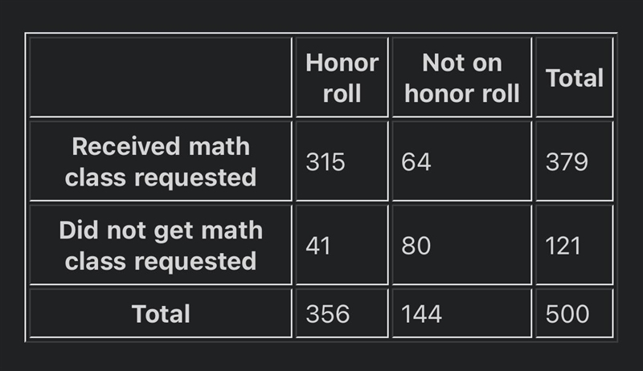643x371 pixels.
Task: Select the cell with value 315
Action: (342, 161)
